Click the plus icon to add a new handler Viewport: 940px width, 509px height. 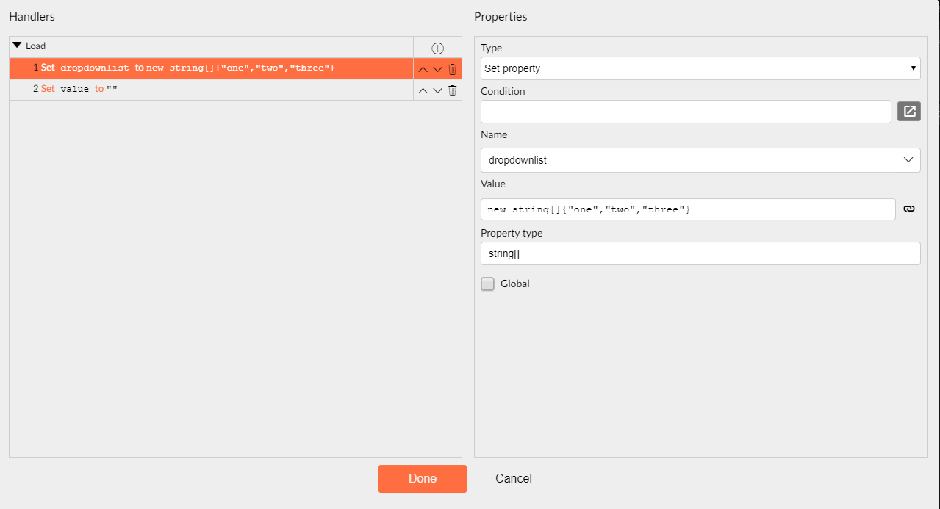437,48
